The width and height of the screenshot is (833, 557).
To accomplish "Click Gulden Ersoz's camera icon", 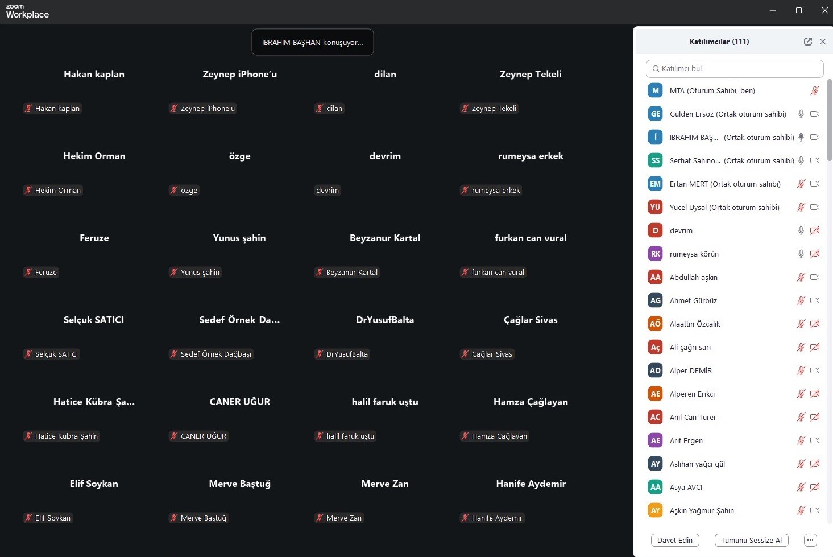I will pos(814,114).
